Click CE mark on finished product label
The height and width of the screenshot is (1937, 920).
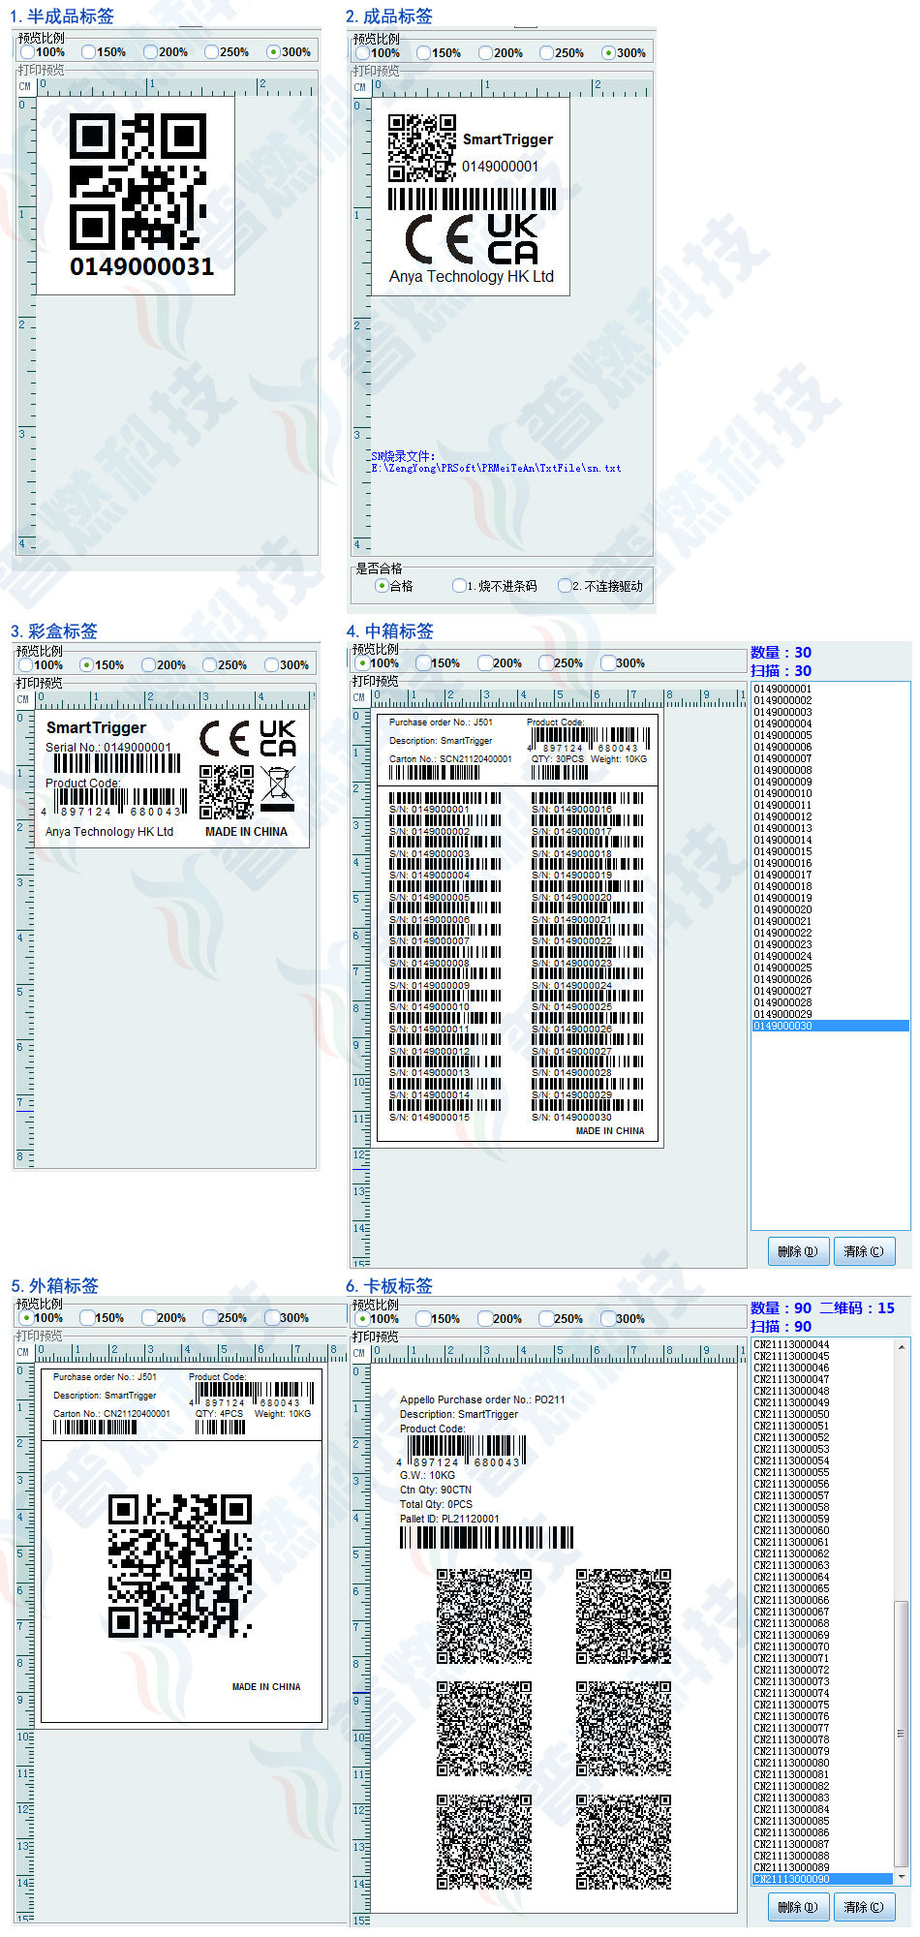439,239
